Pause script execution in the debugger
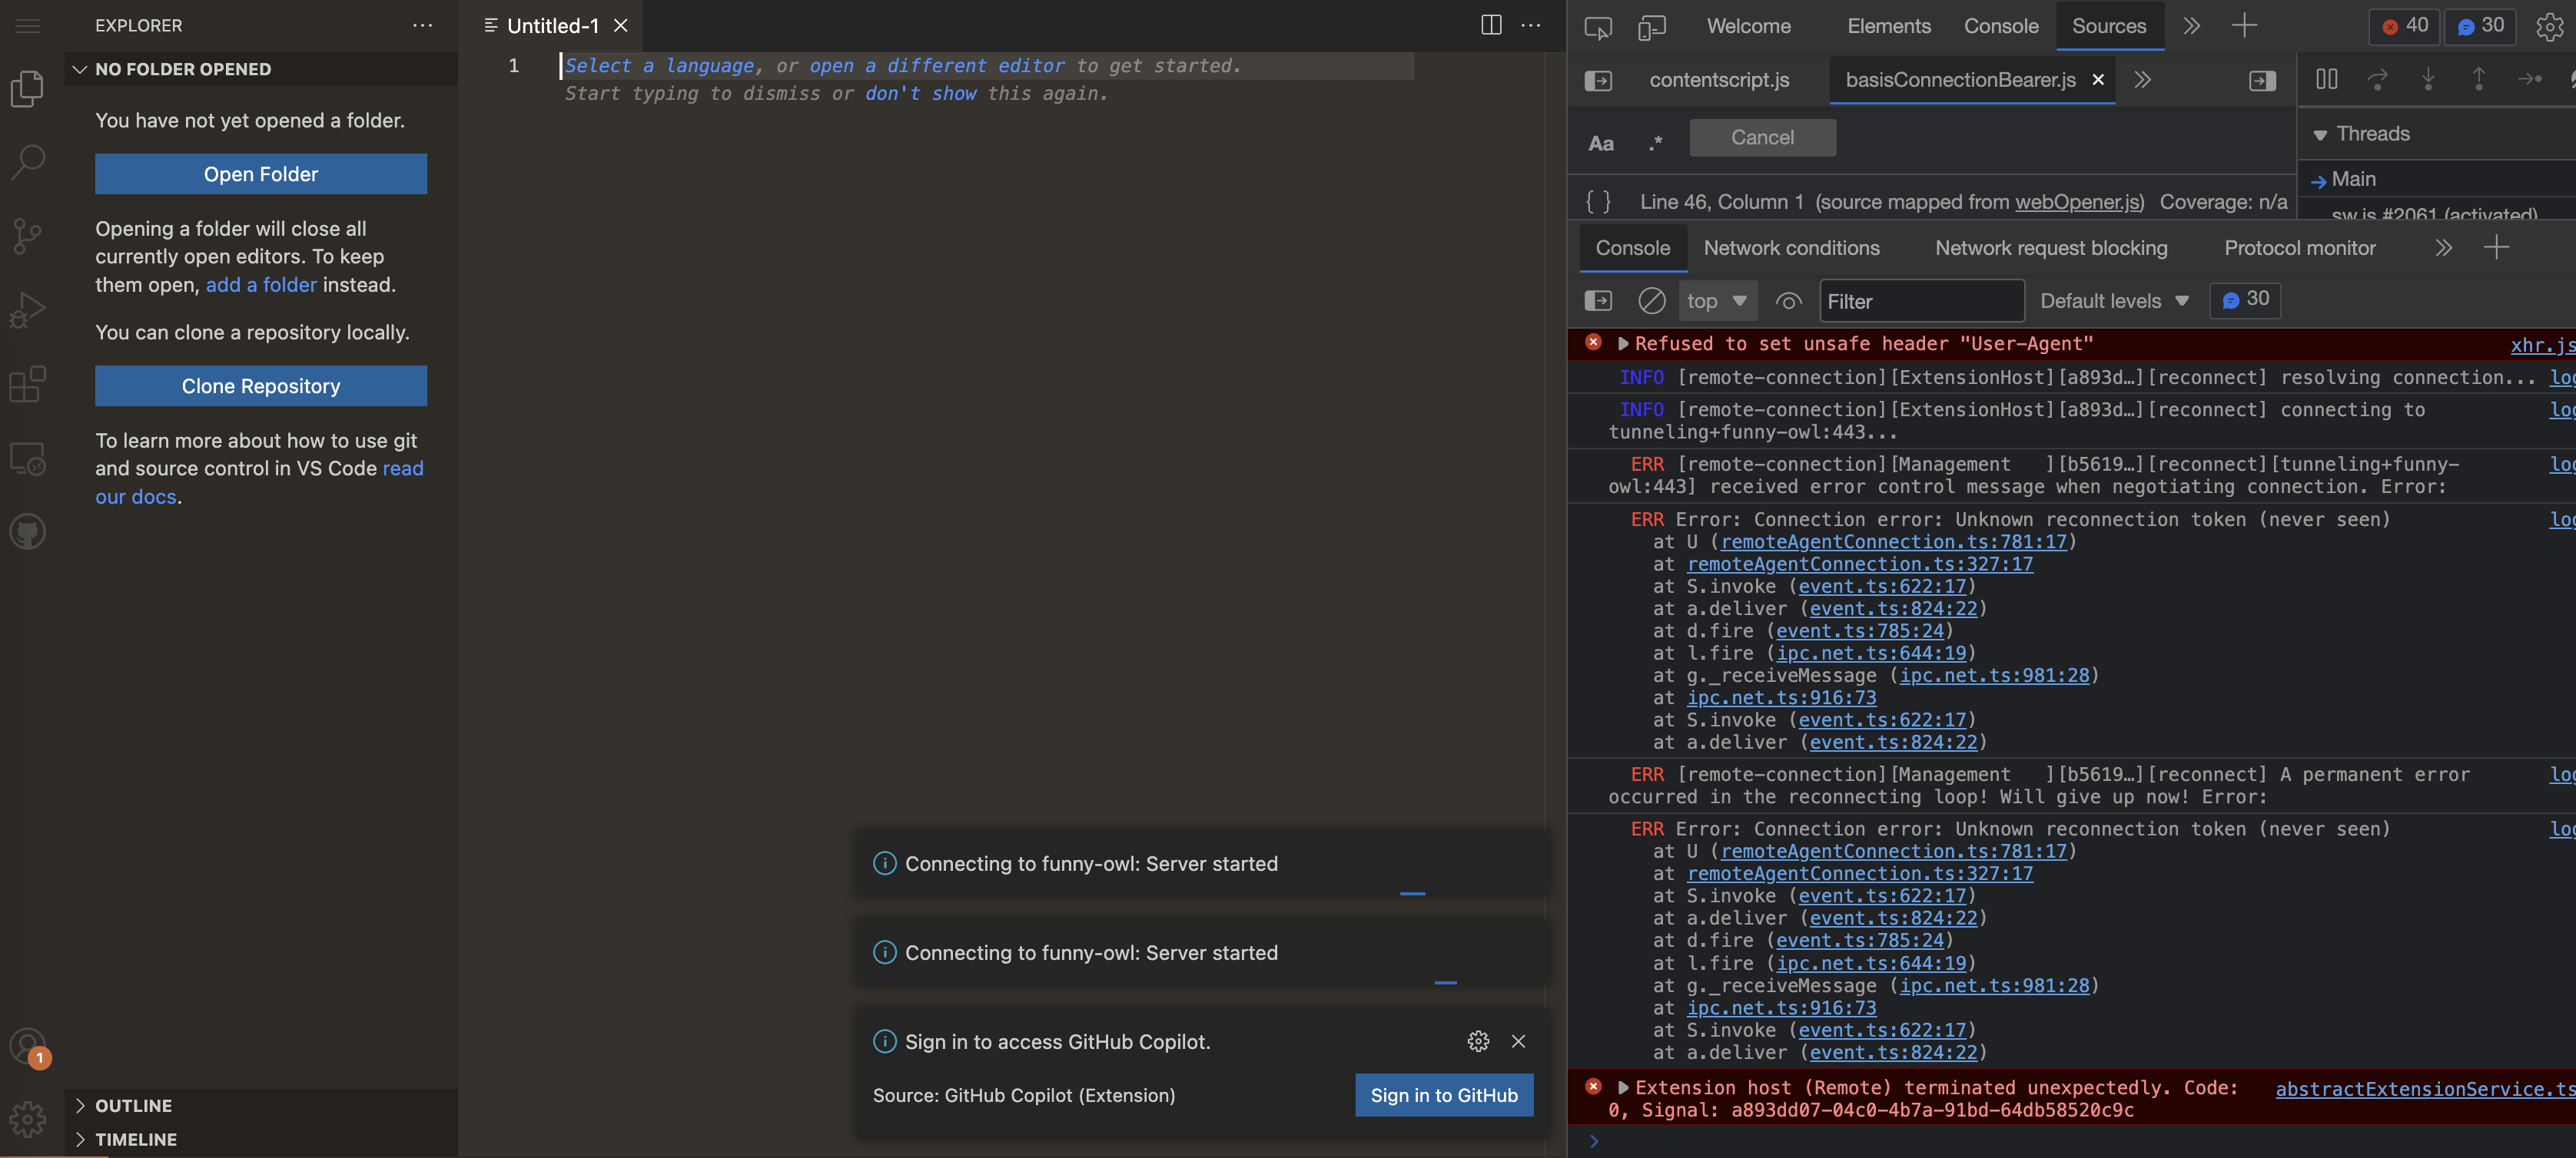The image size is (2576, 1158). click(2327, 79)
